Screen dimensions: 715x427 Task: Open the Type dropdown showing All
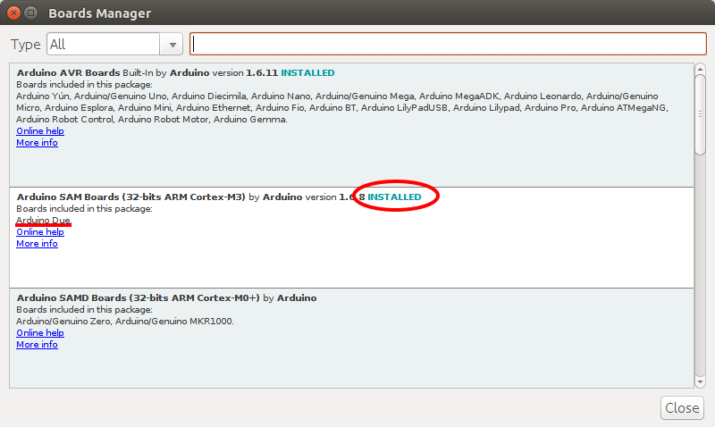(114, 44)
